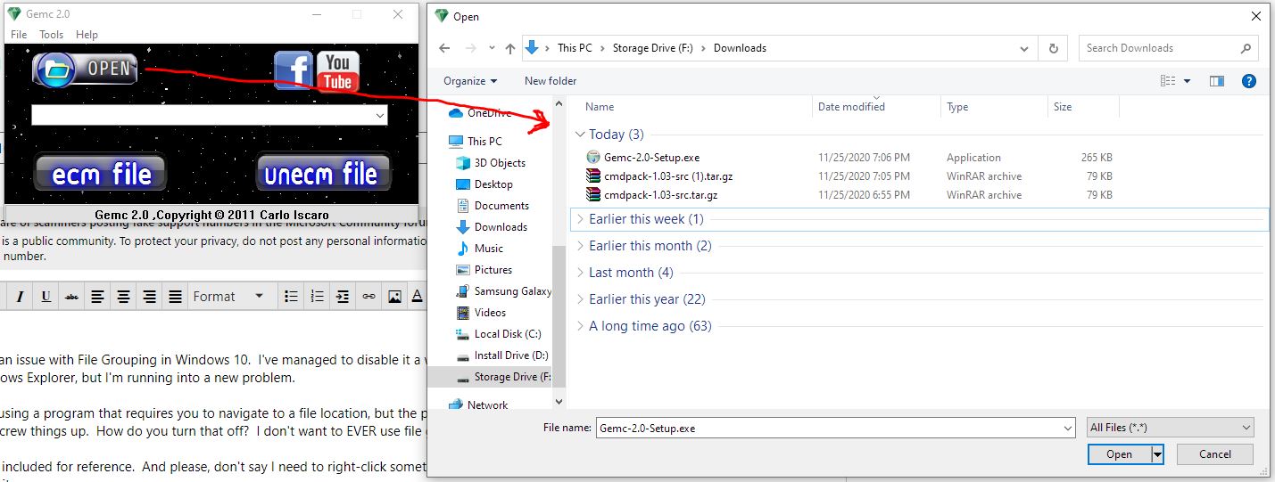Open the recent locations dropdown arrow
The height and width of the screenshot is (482, 1275).
[x=492, y=48]
